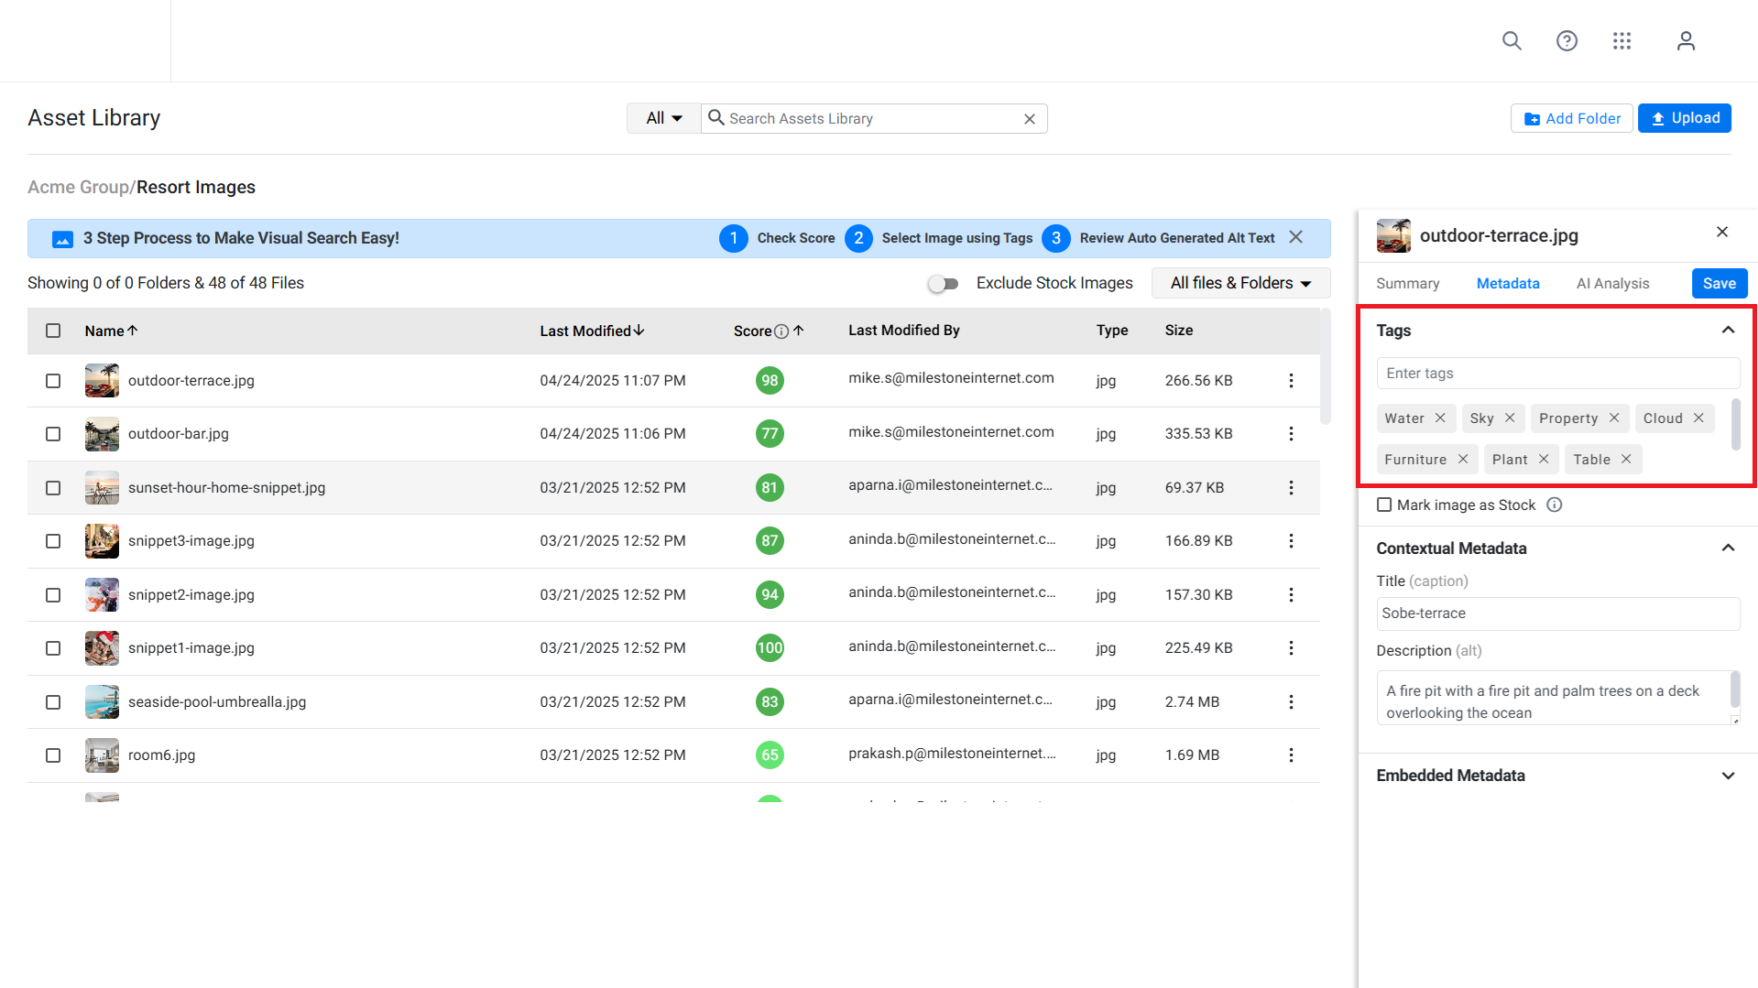Click score 100 badge for snippet1-image.jpg
Screen dimensions: 1758x988
click(x=770, y=648)
